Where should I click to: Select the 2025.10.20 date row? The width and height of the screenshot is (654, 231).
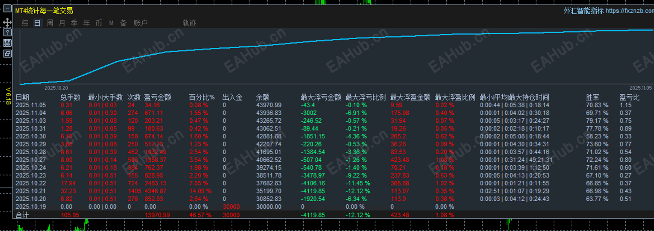[x=31, y=199]
